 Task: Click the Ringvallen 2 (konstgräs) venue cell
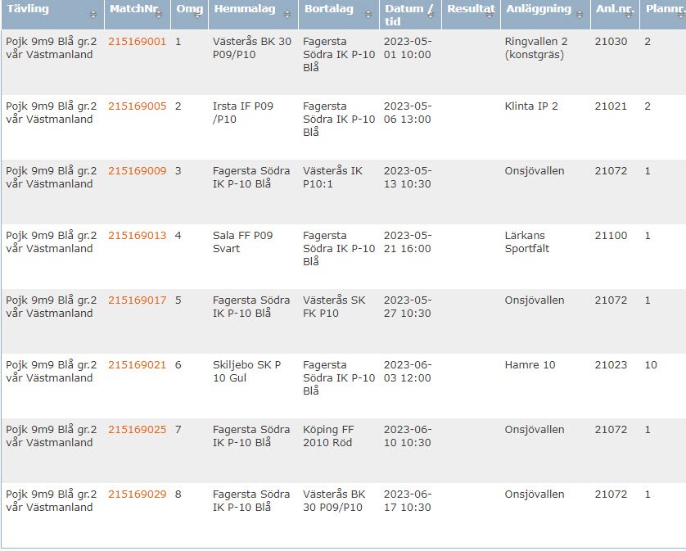tap(536, 48)
